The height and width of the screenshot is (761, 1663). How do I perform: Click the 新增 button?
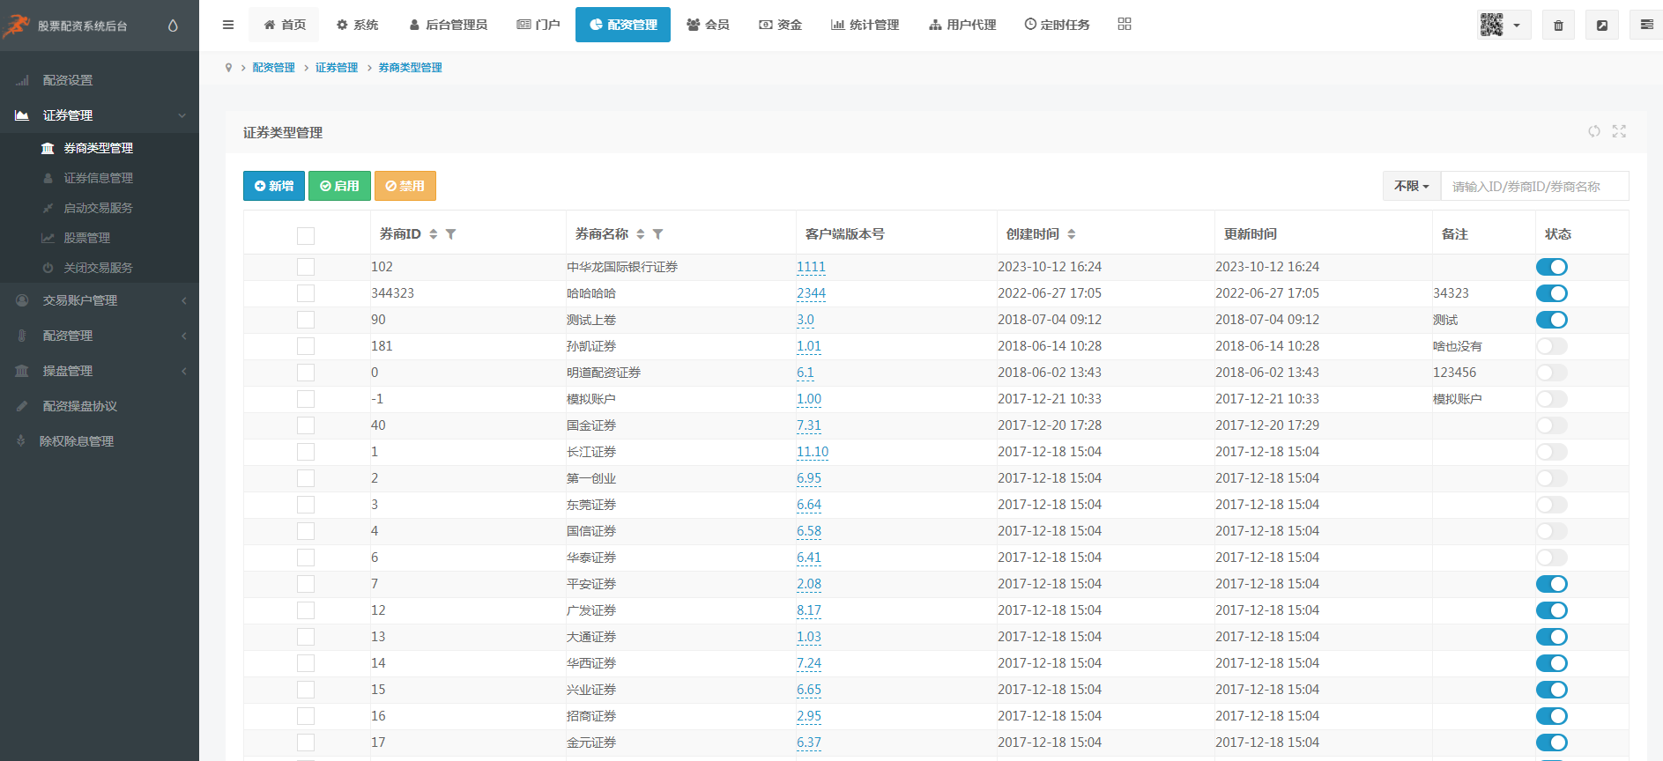pos(274,186)
